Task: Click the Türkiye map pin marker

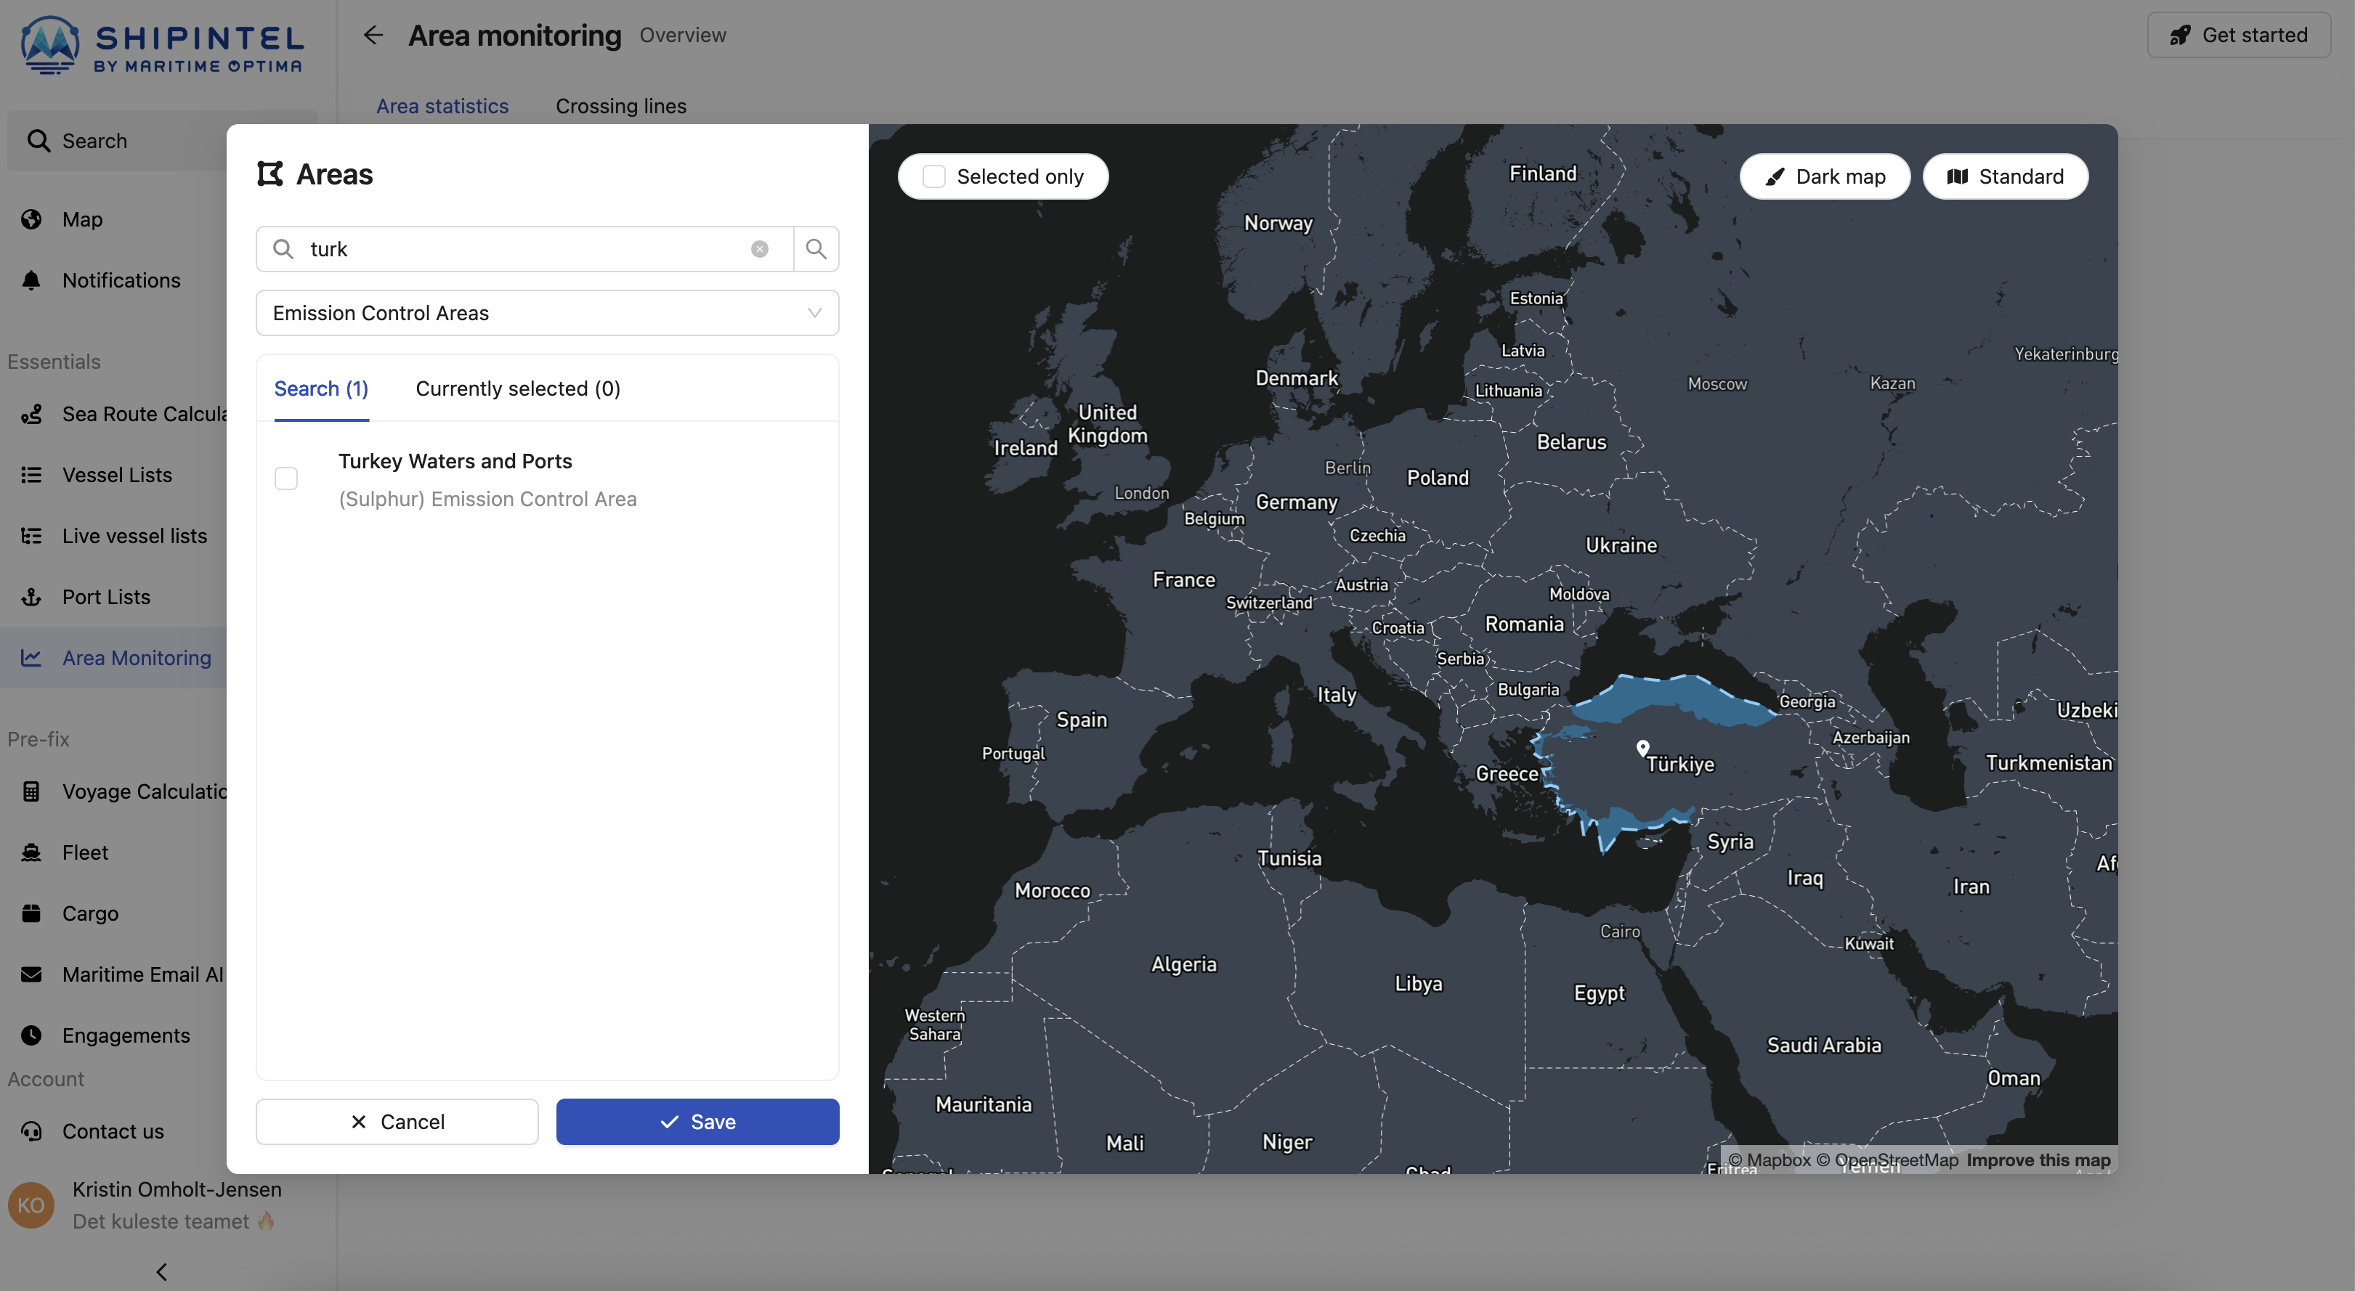Action: coord(1642,749)
